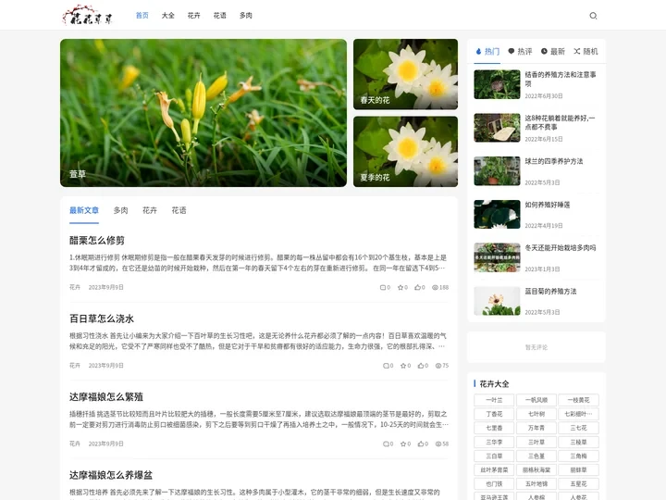The image size is (666, 500).
Task: Open sidebar post 蓝目菊的养殖方法
Action: click(x=550, y=292)
